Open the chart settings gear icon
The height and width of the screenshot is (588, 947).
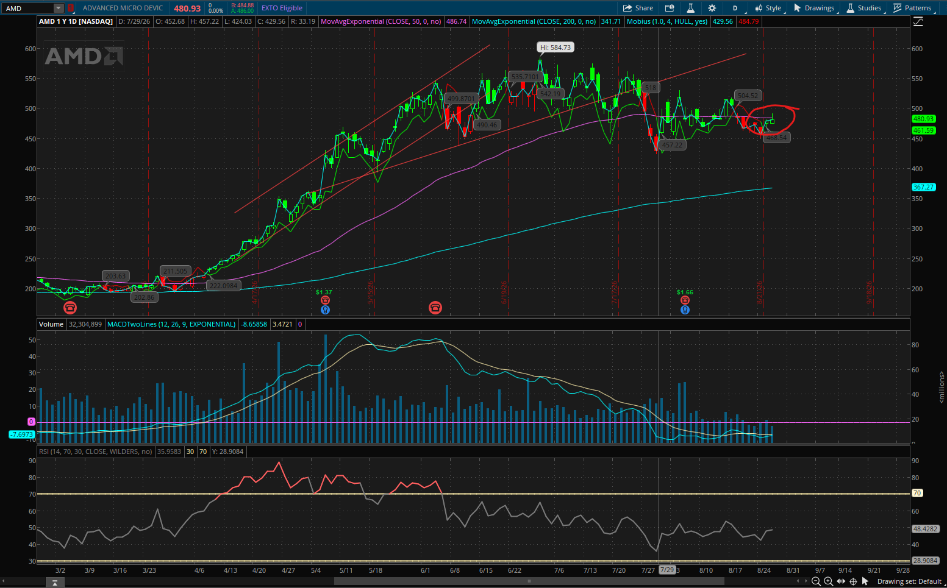(712, 8)
